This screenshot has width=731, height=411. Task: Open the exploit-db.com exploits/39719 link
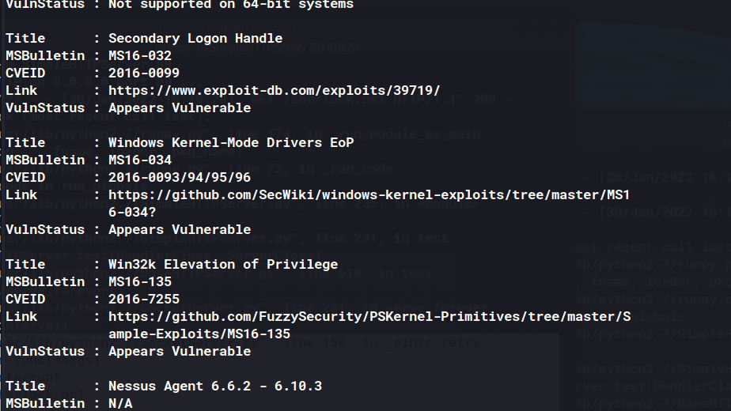tap(274, 90)
